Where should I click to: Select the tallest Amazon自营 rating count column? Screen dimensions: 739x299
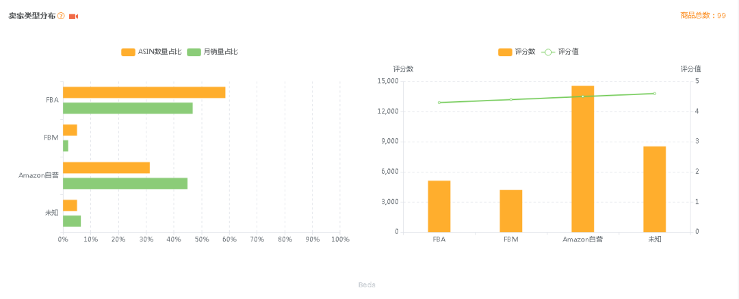point(582,159)
